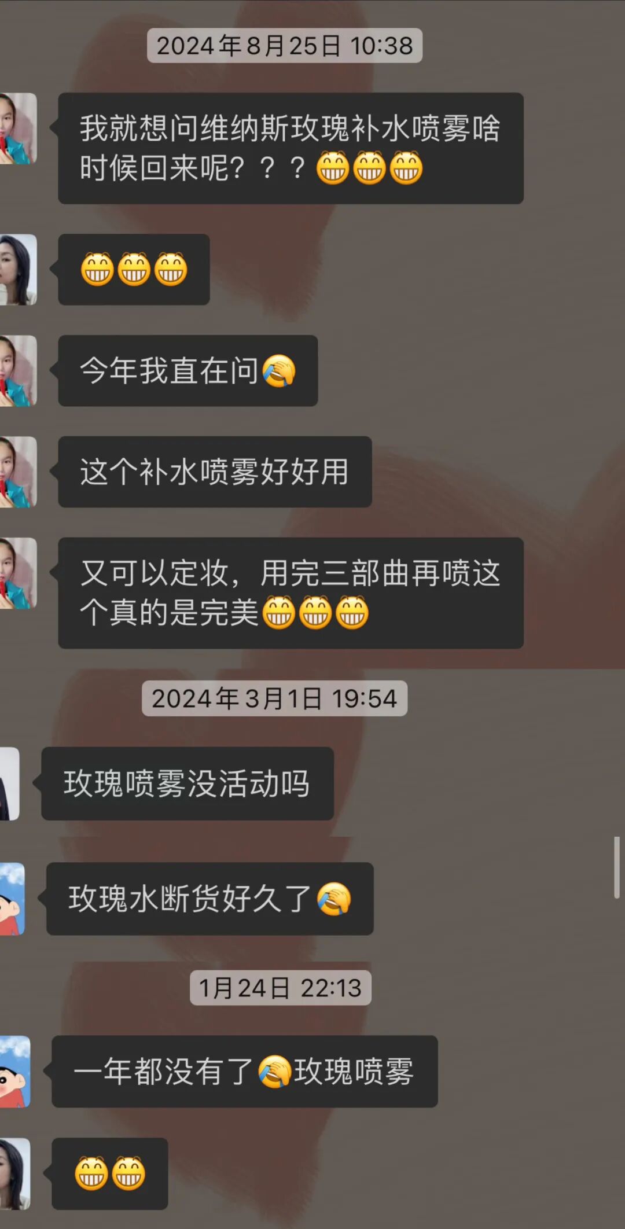
Task: Select the 这个补水喷雾好好用 message bubble
Action: [x=215, y=472]
